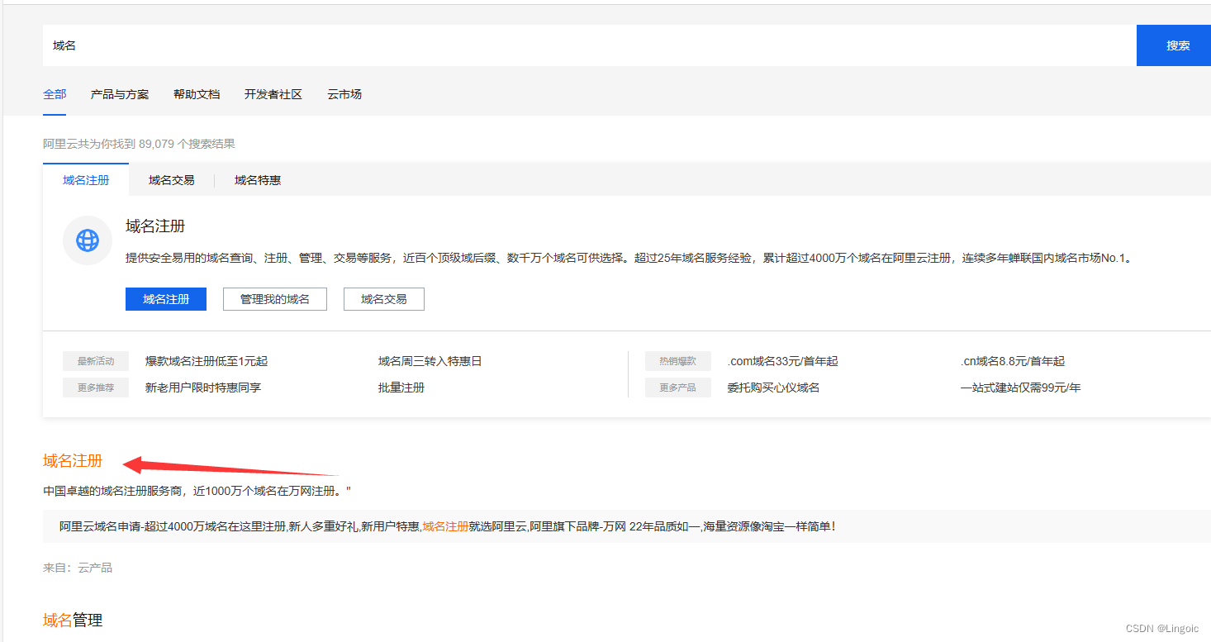
Task: Click the 来自：云产品 source text
Action: [x=78, y=568]
